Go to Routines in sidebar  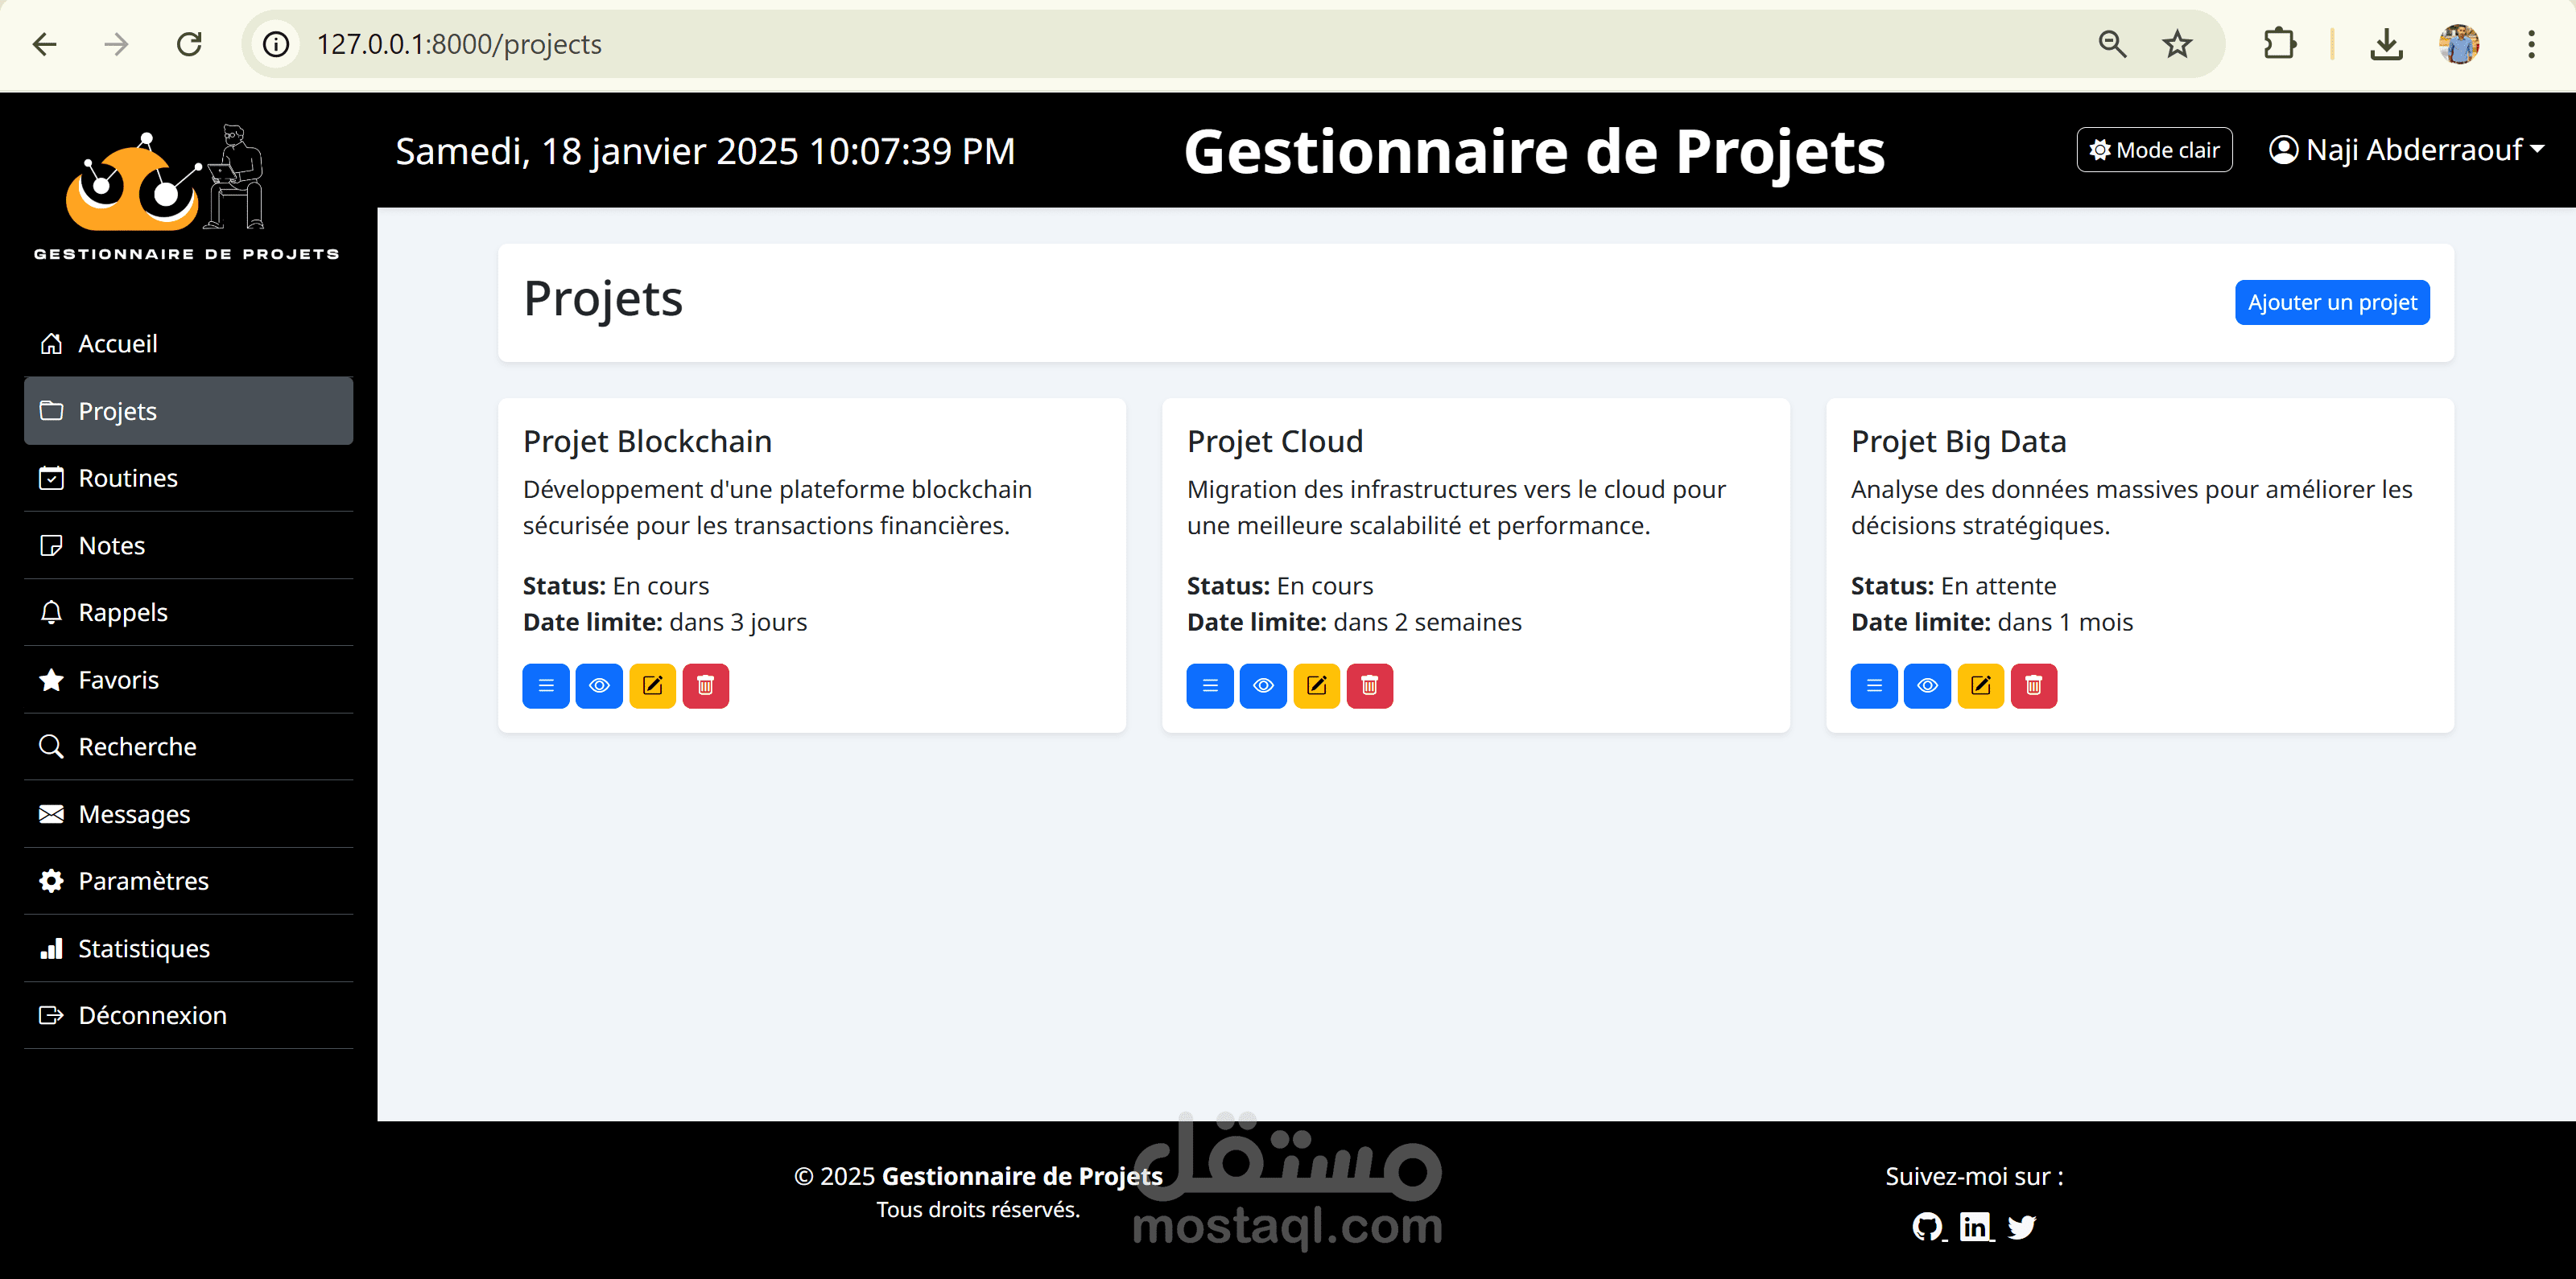(128, 478)
